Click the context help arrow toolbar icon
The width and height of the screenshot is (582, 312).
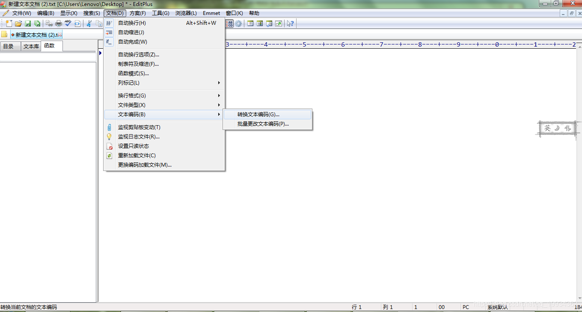(x=290, y=24)
